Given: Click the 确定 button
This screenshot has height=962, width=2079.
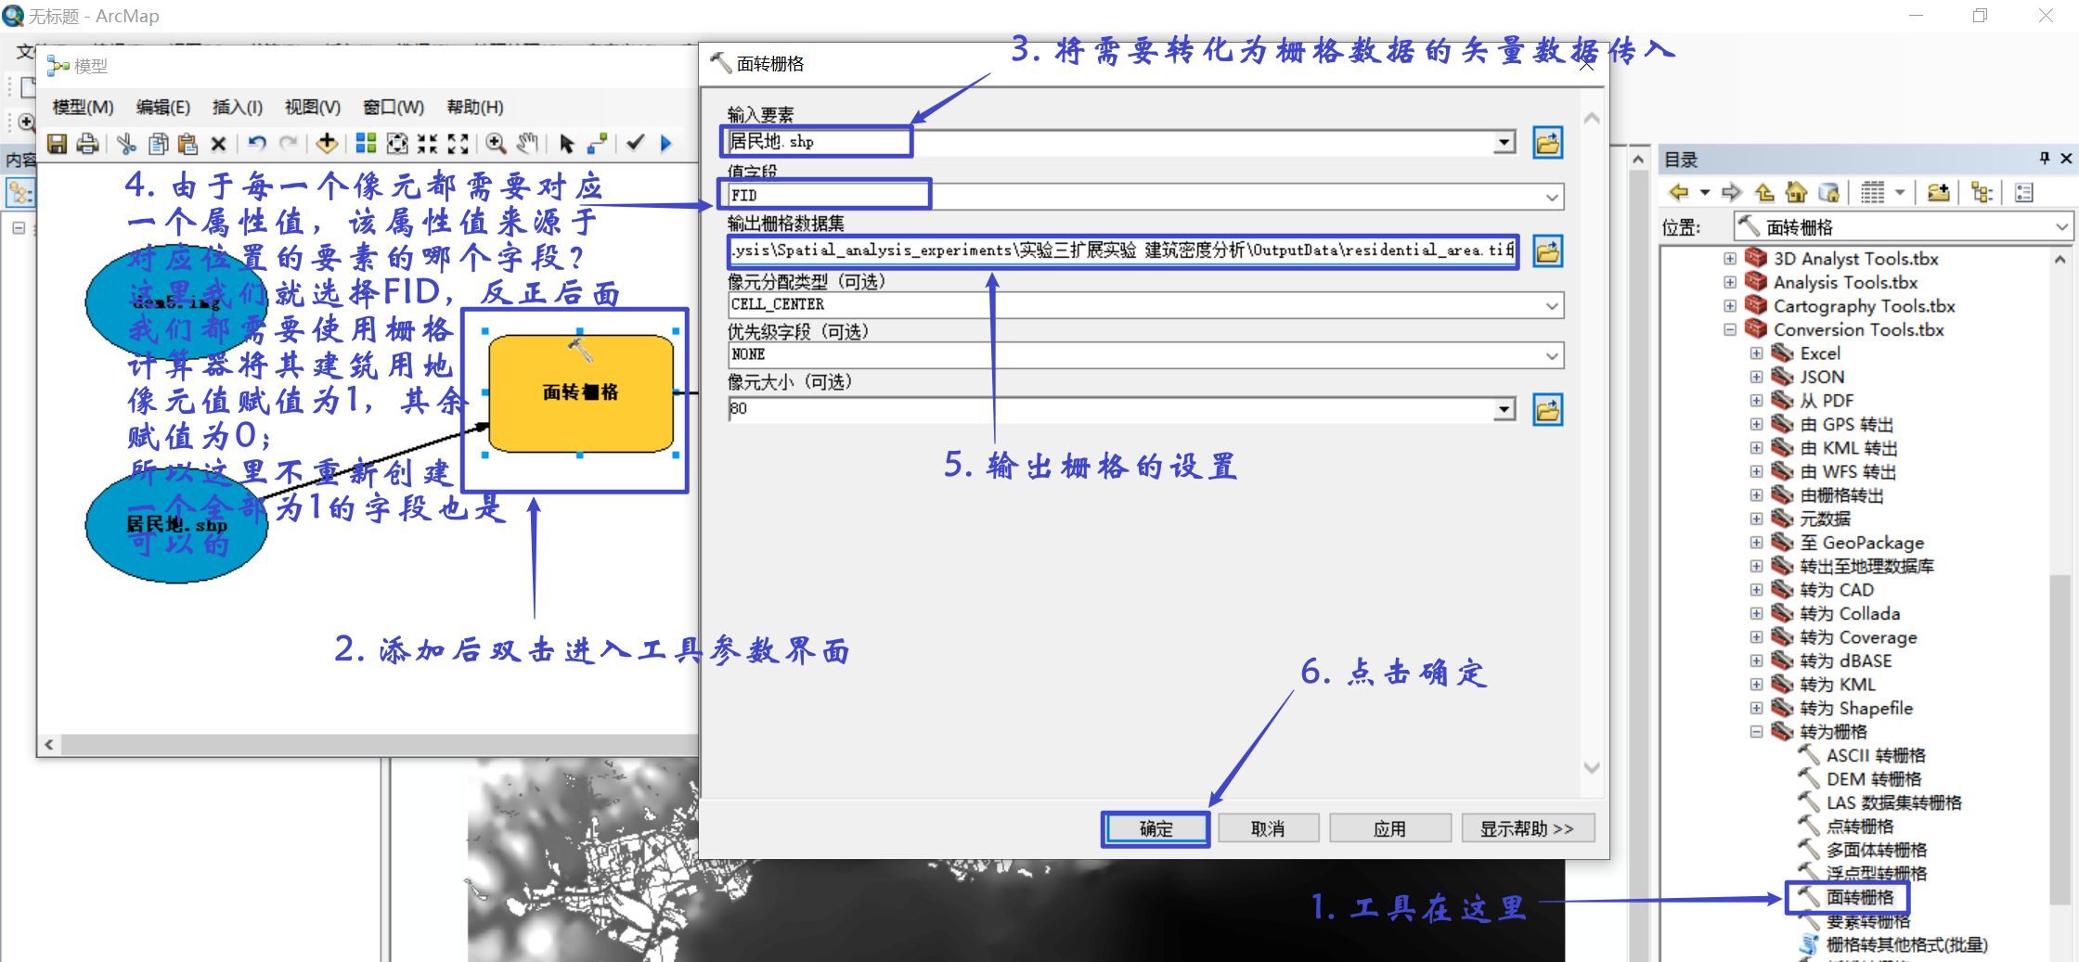Looking at the screenshot, I should pos(1156,828).
